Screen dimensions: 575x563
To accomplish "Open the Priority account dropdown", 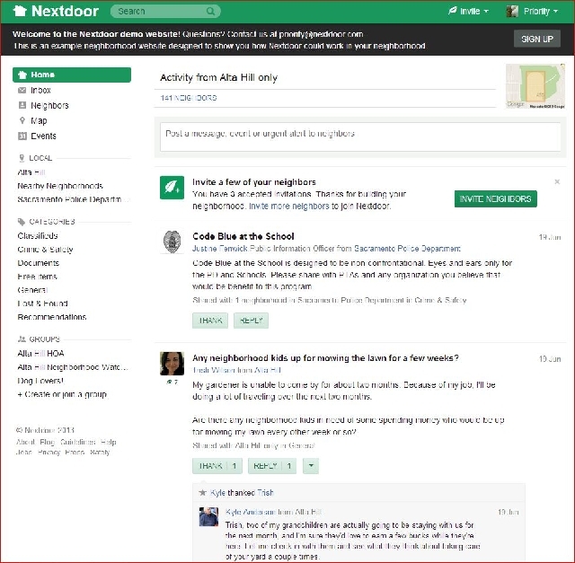I will click(533, 12).
